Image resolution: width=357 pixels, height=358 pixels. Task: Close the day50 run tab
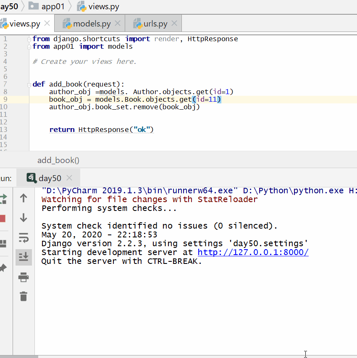[70, 178]
